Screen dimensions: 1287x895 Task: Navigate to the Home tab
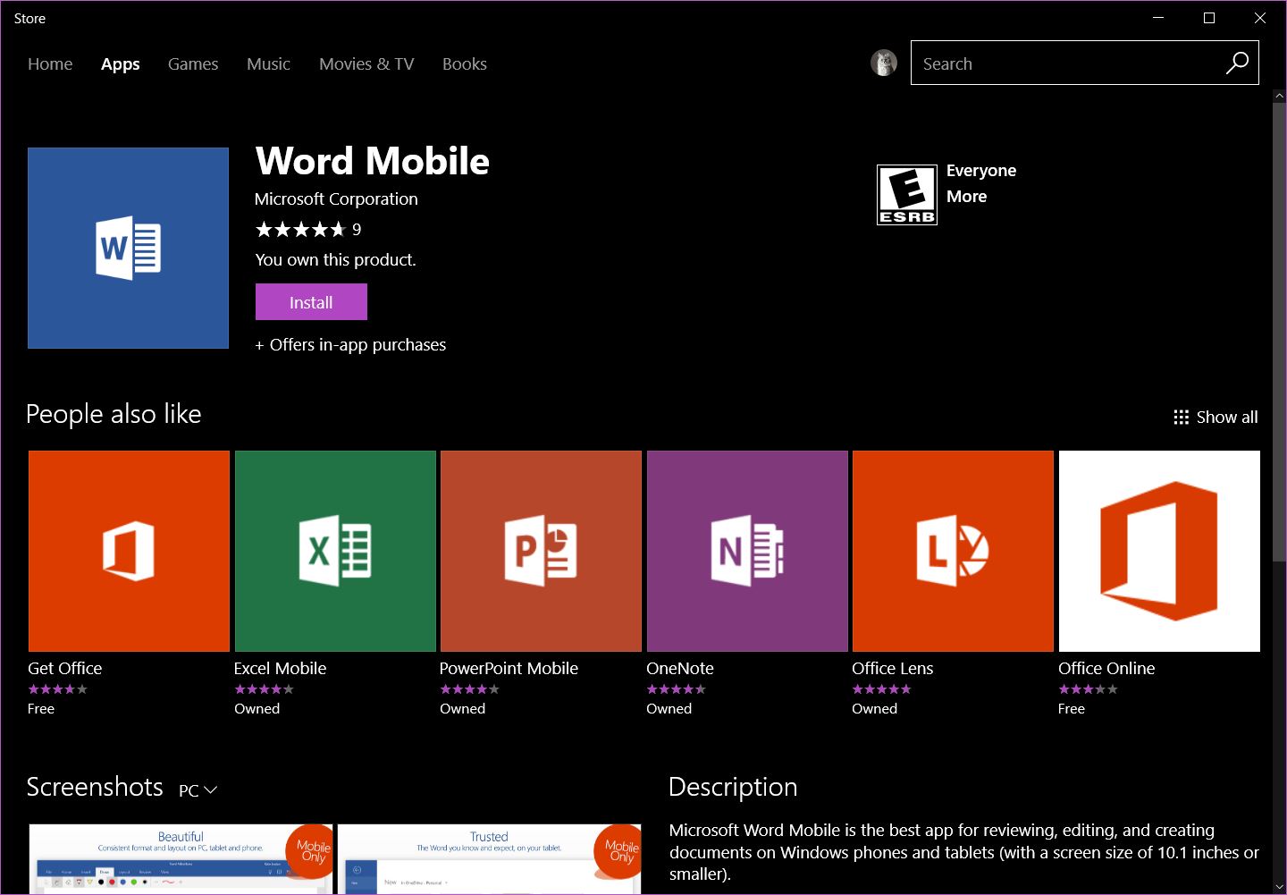(x=50, y=64)
